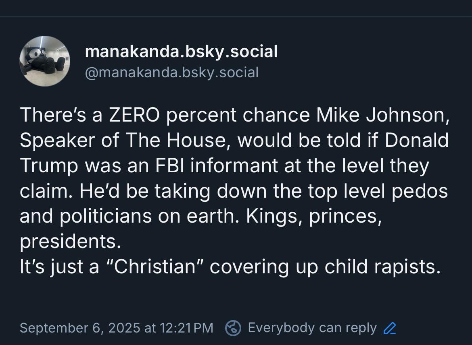Click the word "Trump" starting the third line

[49, 166]
